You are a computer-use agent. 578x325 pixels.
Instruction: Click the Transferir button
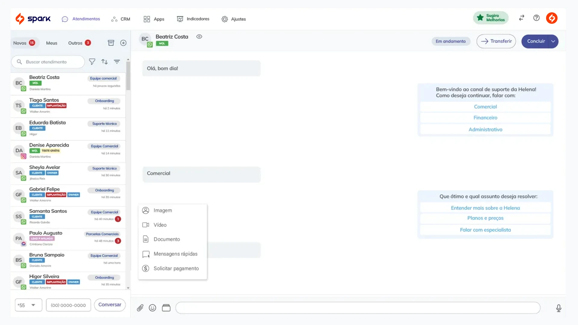(x=496, y=41)
